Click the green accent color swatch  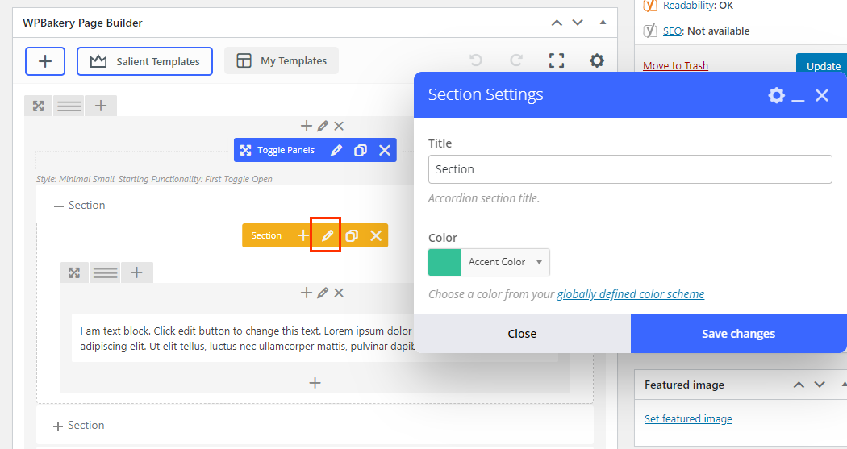444,262
